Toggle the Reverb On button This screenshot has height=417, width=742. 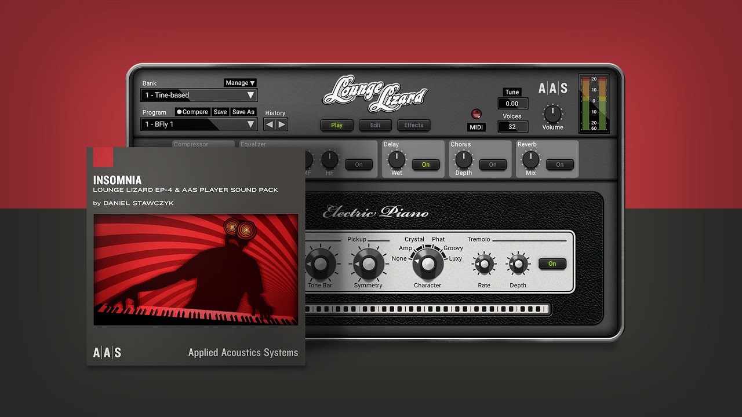[x=559, y=164]
